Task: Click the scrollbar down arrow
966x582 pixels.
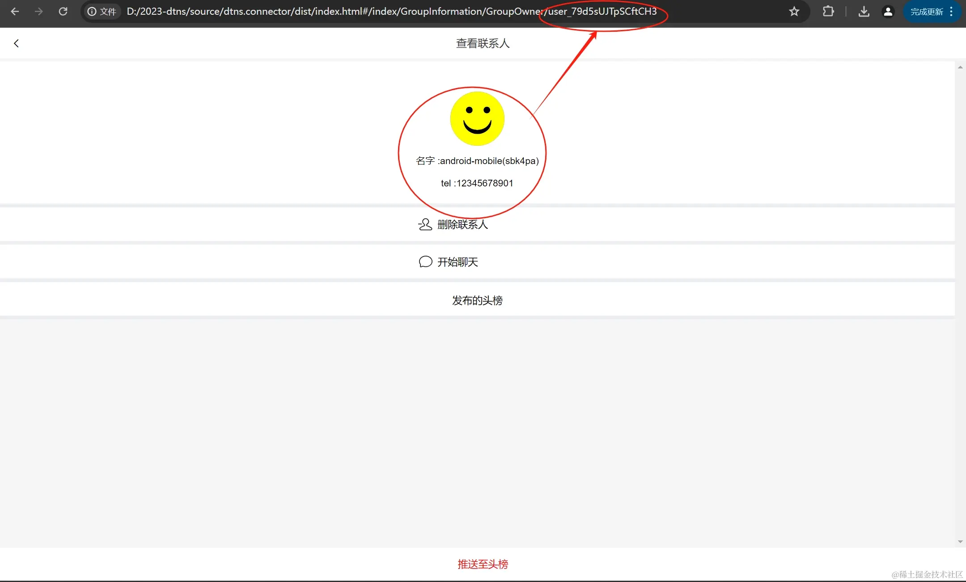Action: pyautogui.click(x=960, y=542)
